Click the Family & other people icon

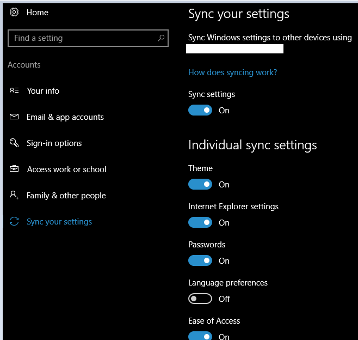point(14,196)
